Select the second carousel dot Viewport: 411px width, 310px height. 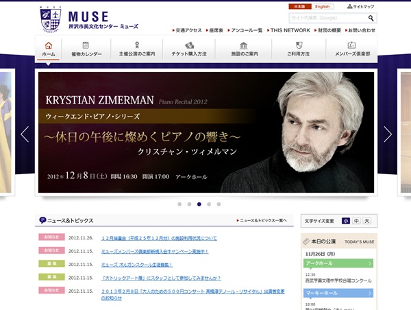(189, 204)
